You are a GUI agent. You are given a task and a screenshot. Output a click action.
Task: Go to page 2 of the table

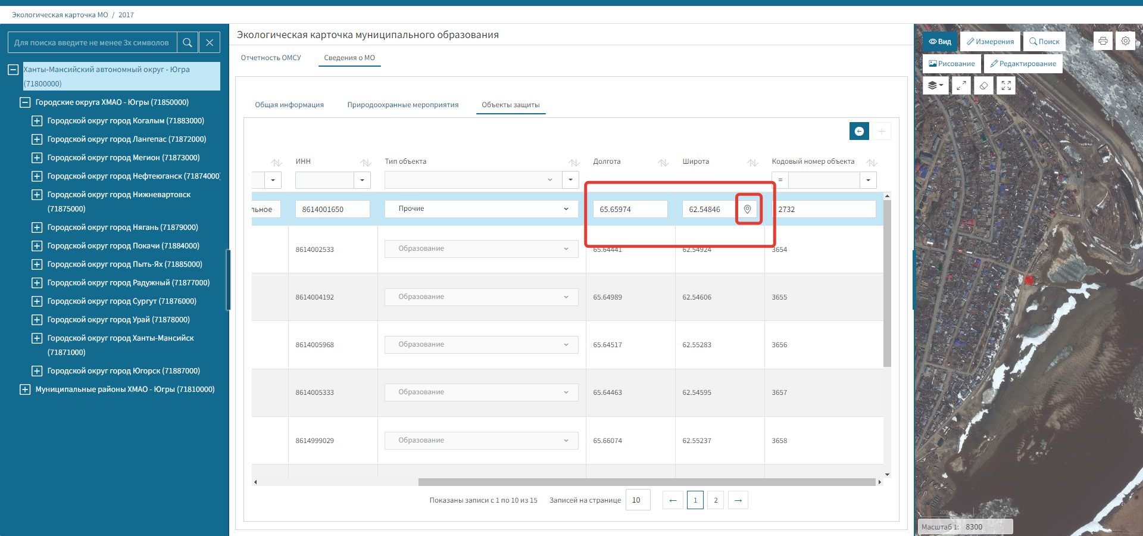coord(716,500)
